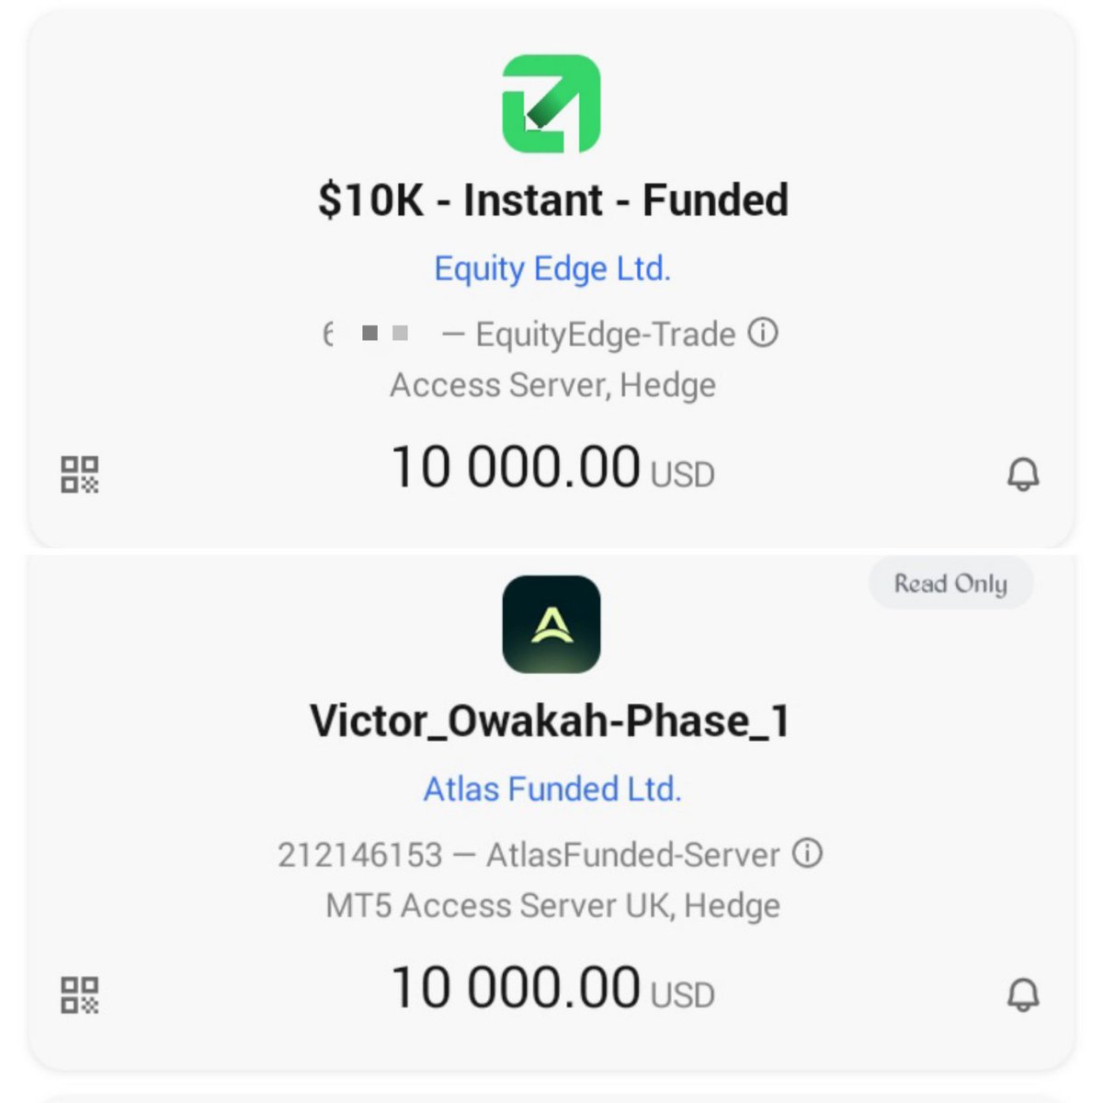Show info for EquityEdge-Trade server

(x=763, y=333)
